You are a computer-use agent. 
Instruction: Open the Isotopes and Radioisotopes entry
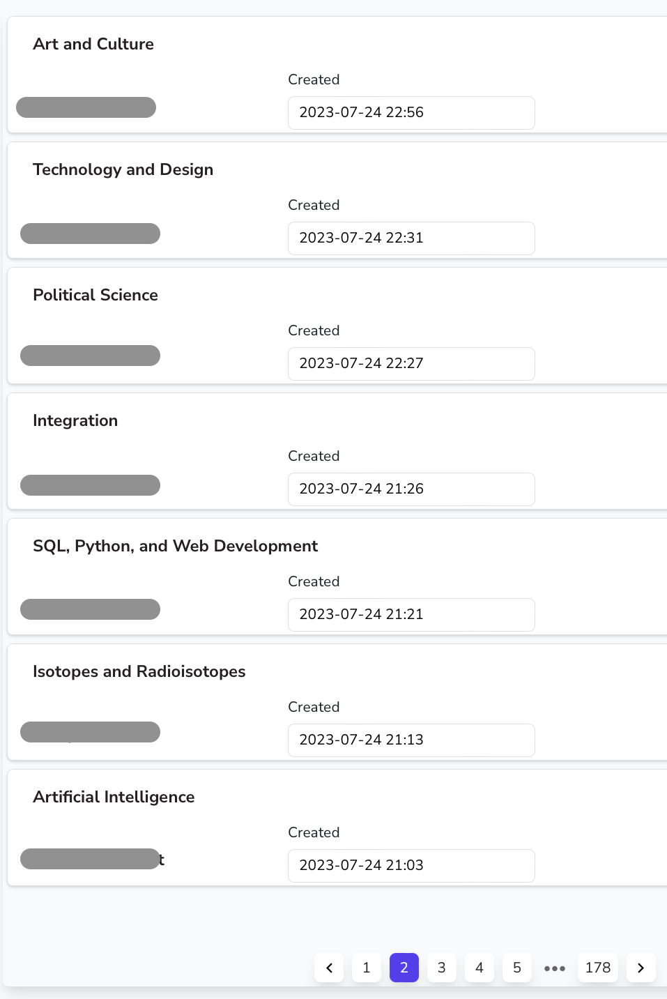[x=139, y=671]
